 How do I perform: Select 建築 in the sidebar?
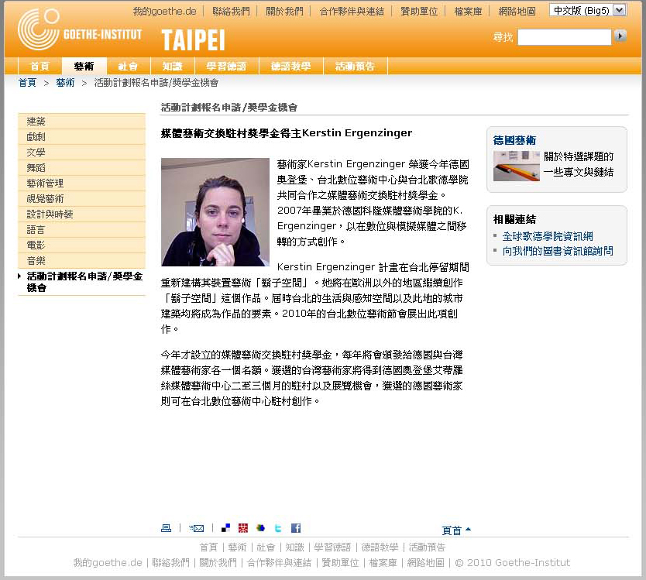click(x=81, y=122)
